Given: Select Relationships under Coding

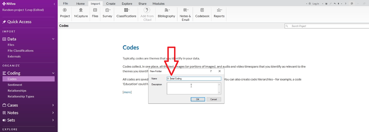Looking at the screenshot, I should point(17,91).
